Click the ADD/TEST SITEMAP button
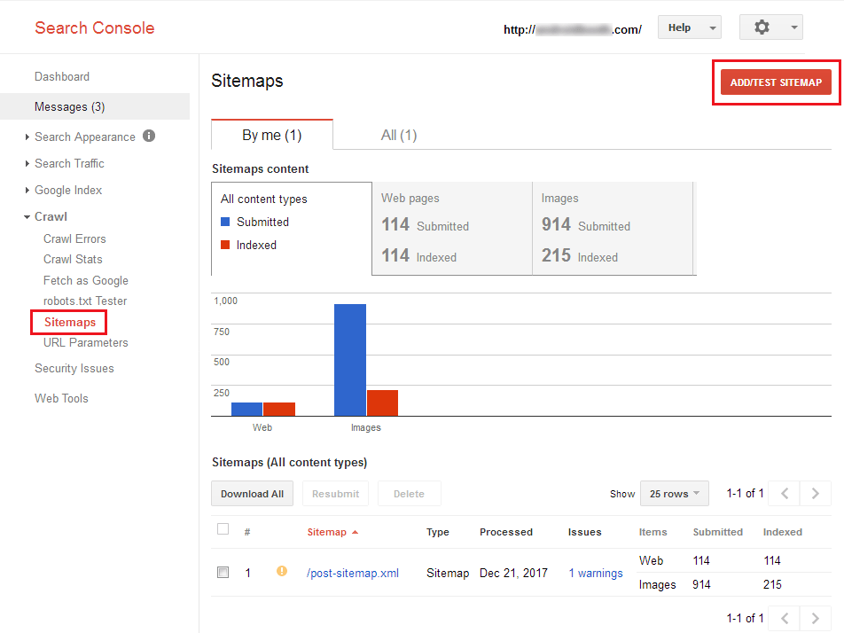Screen dimensions: 844x633 coord(776,82)
